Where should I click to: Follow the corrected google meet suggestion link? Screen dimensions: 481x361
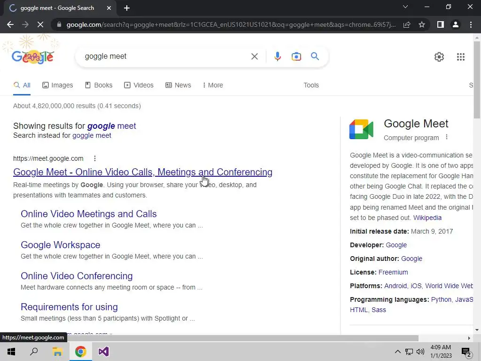tap(112, 126)
